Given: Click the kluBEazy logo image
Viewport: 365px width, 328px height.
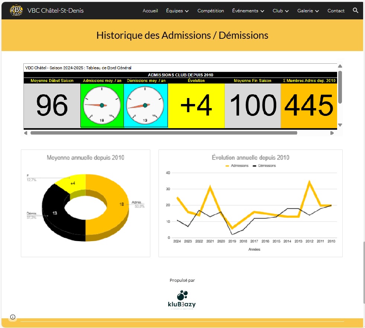Looking at the screenshot, I should pyautogui.click(x=182, y=297).
